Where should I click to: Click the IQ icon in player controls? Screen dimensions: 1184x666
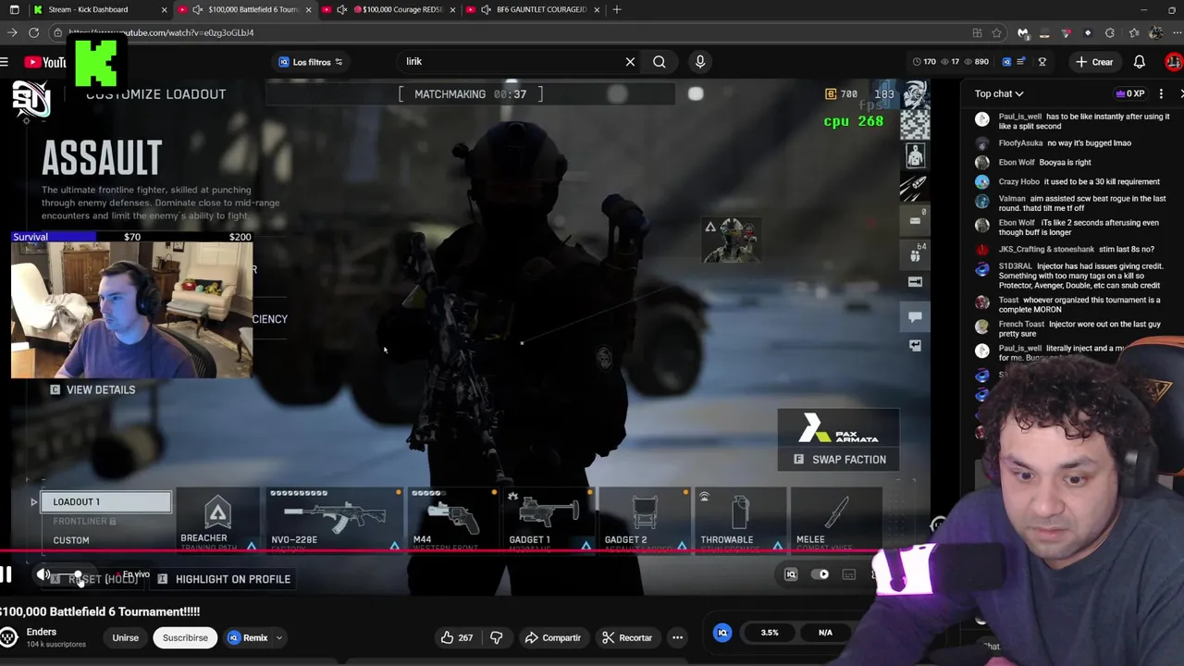[791, 574]
